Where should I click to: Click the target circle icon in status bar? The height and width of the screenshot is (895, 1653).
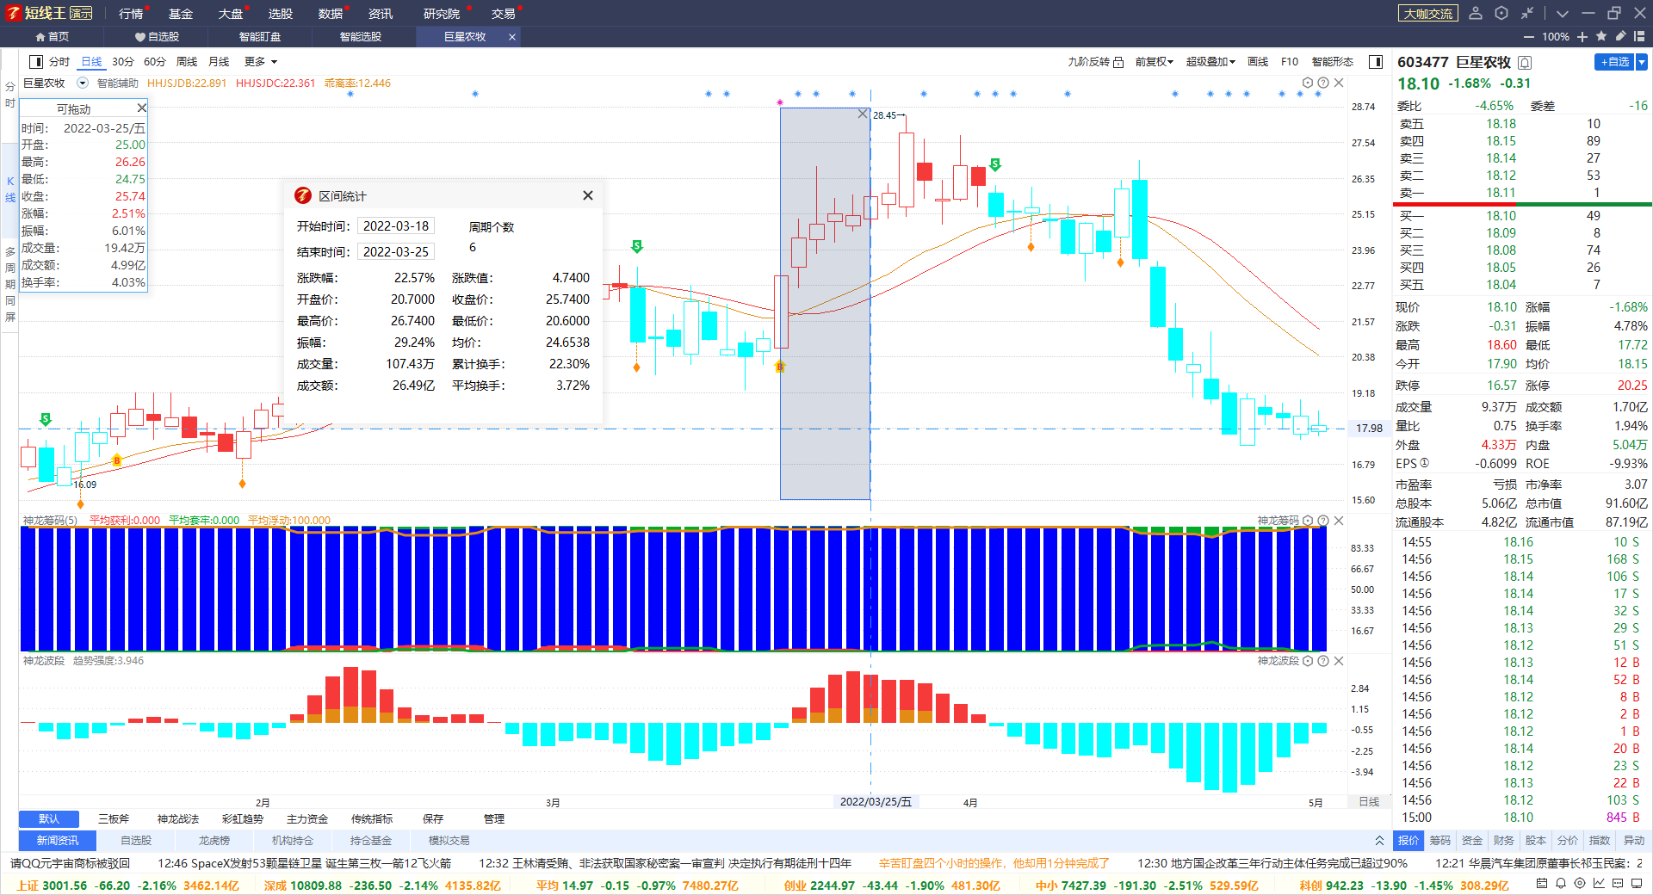click(1580, 884)
